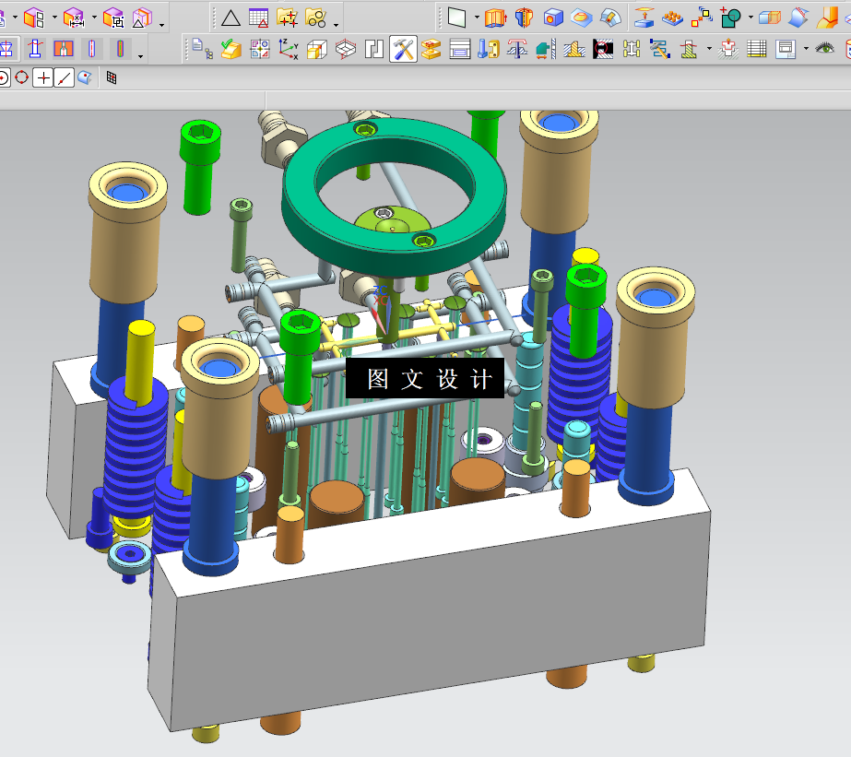The height and width of the screenshot is (757, 851).
Task: Expand dropdown after cube with squares icon
Action: pos(54,18)
